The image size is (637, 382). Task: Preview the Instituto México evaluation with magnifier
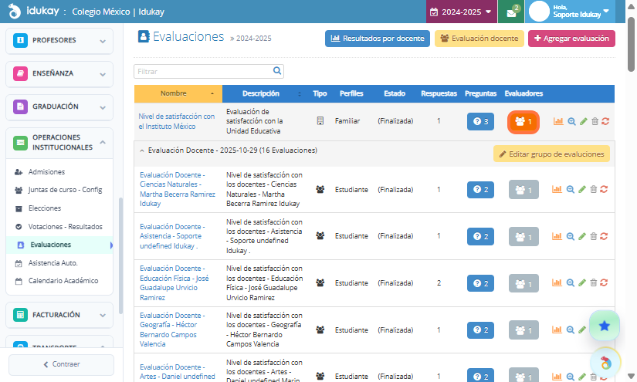pos(571,121)
